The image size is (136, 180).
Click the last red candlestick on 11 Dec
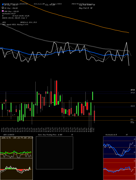[x=94, y=116]
